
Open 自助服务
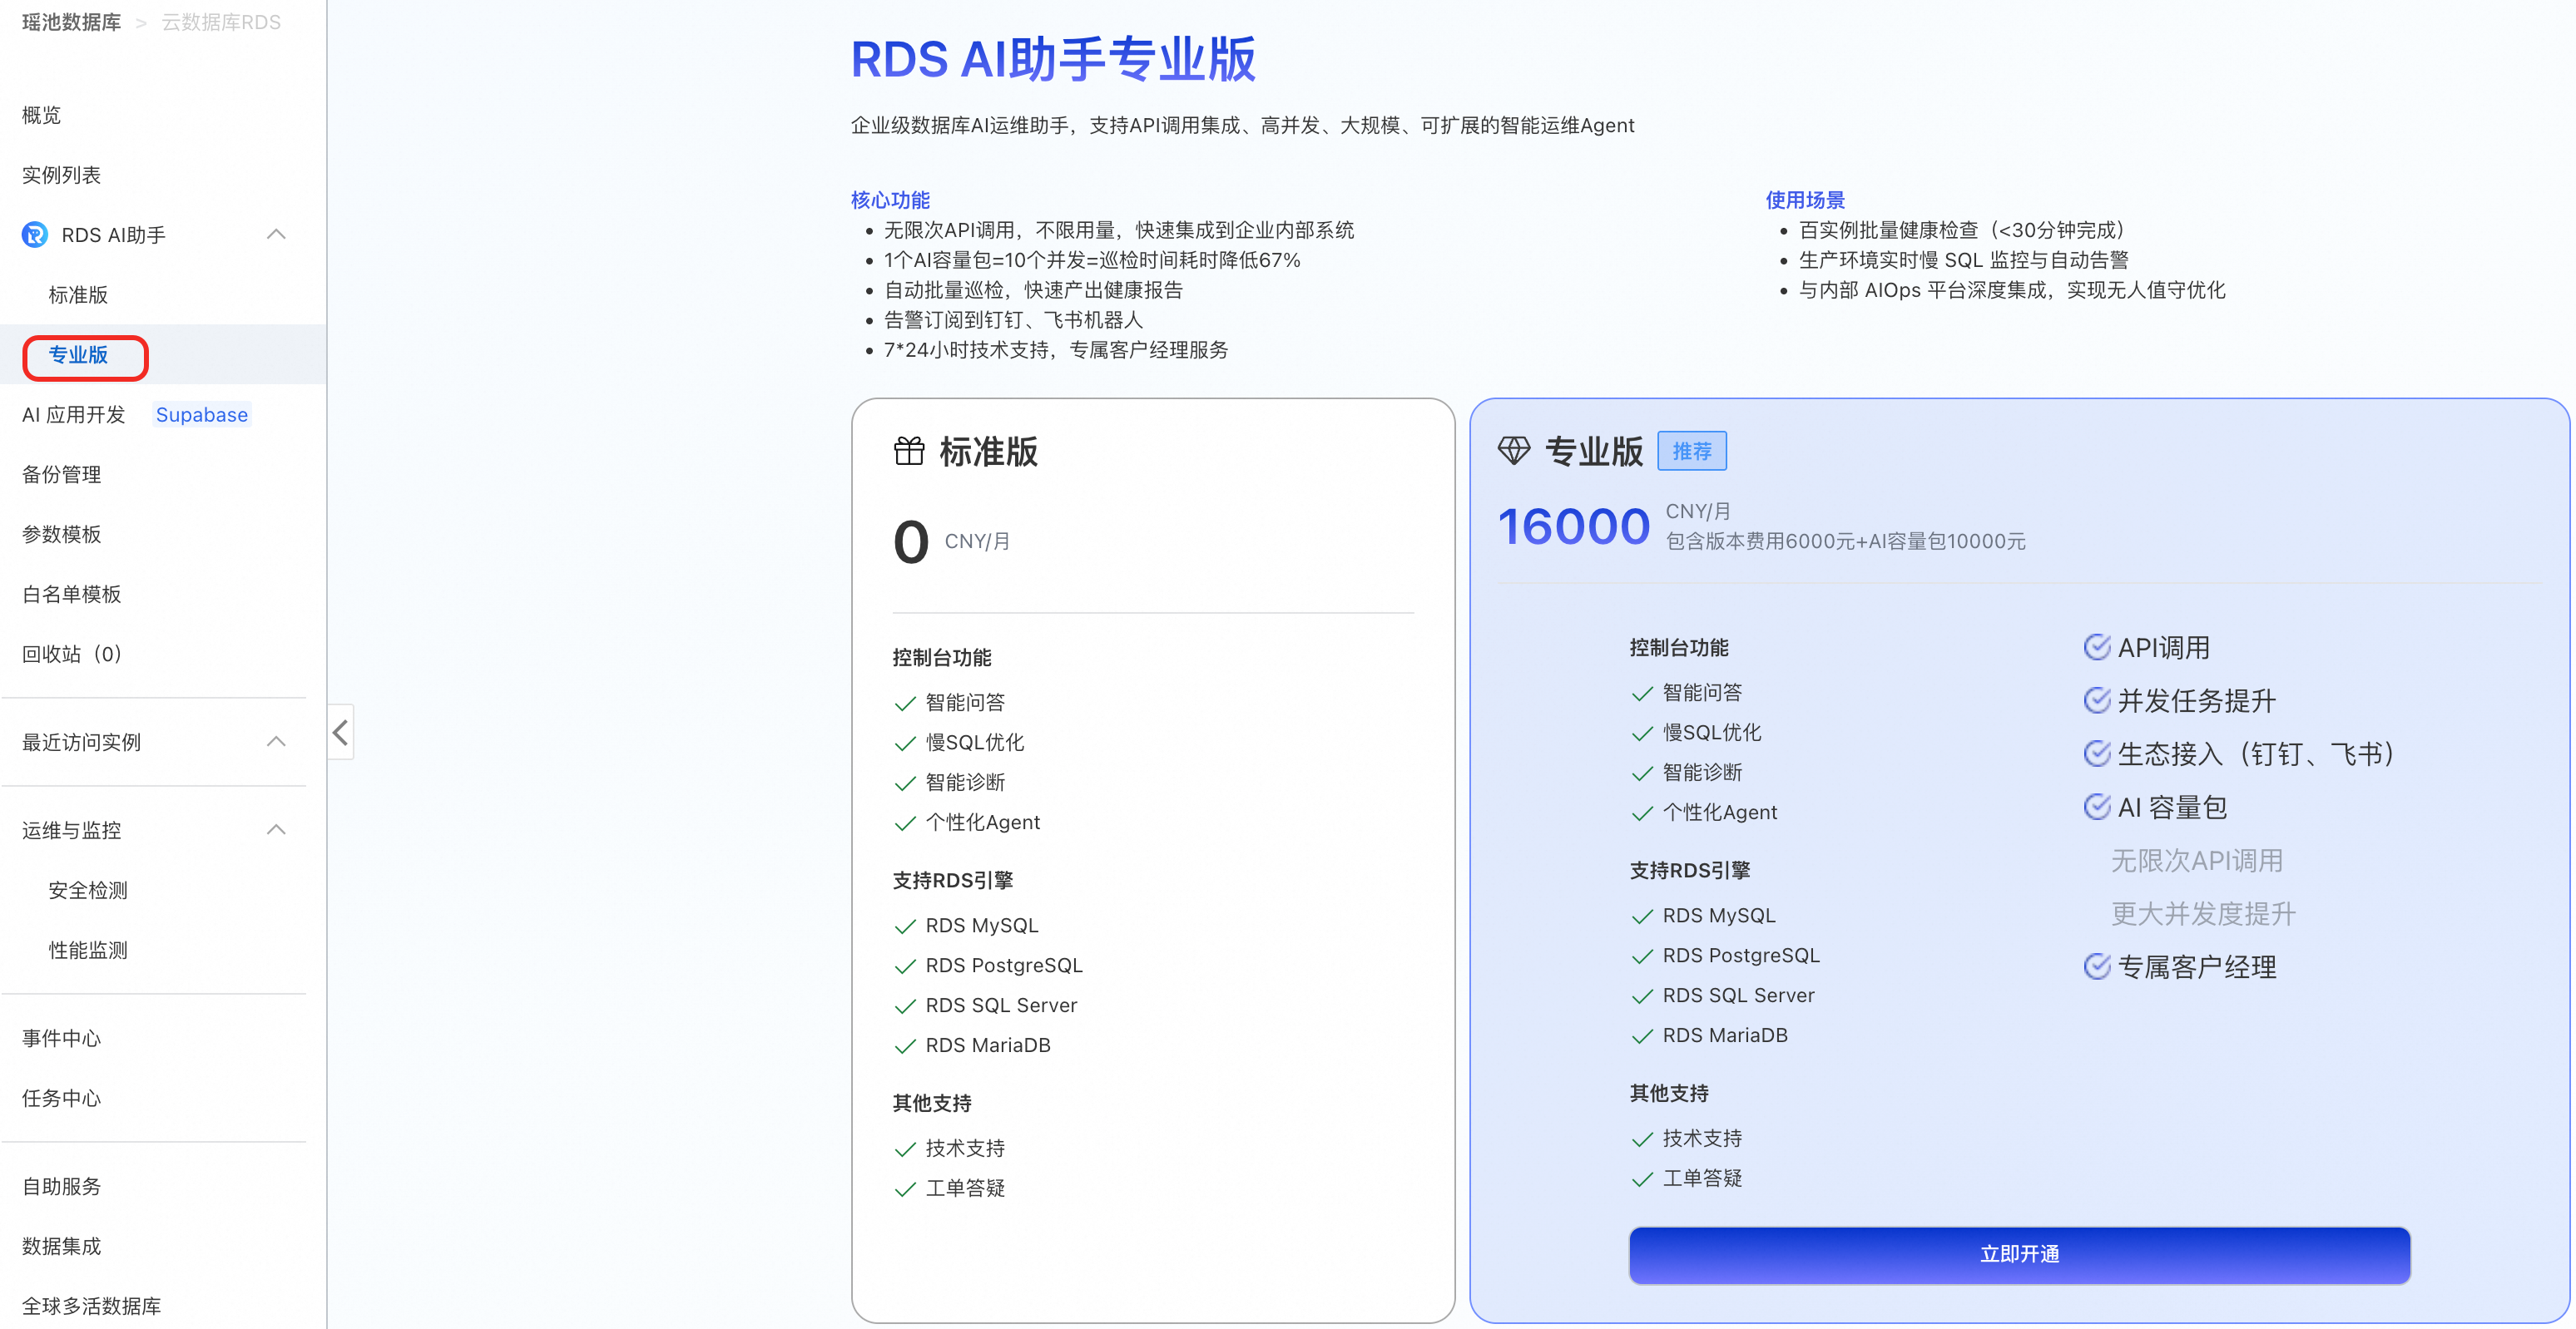(x=62, y=1186)
